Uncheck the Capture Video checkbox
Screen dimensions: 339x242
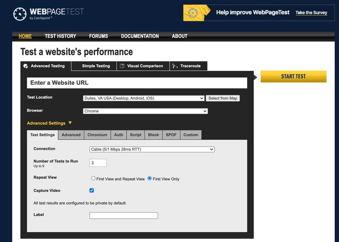pos(92,191)
